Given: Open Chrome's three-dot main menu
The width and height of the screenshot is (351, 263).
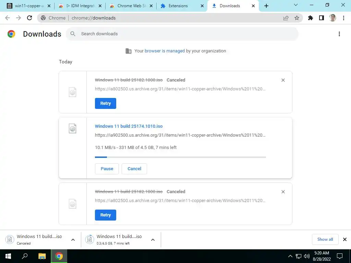Looking at the screenshot, I should [343, 18].
